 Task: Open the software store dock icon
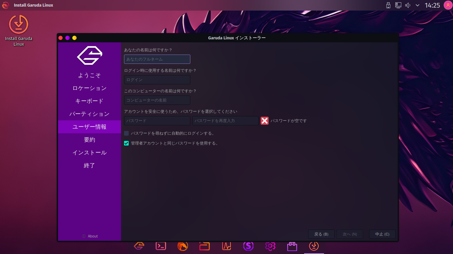pos(292,246)
